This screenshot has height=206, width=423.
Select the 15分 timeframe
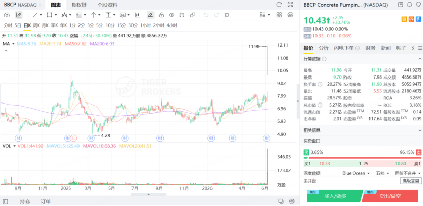[x=121, y=25]
